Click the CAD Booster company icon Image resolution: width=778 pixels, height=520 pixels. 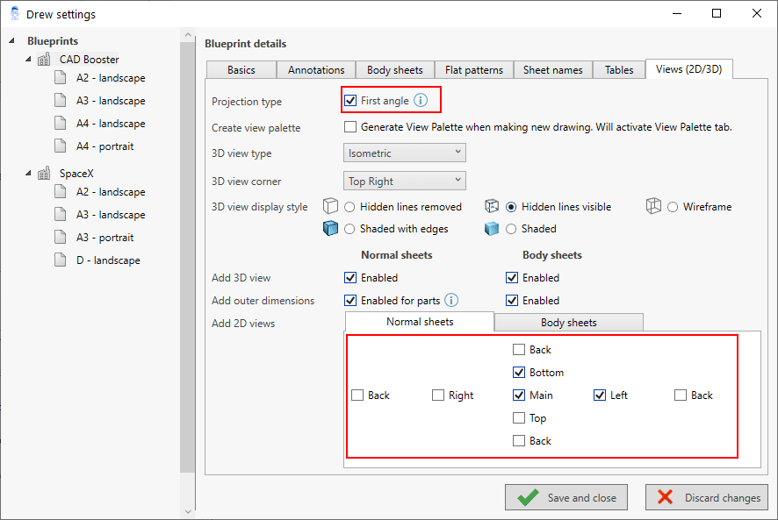coord(45,60)
